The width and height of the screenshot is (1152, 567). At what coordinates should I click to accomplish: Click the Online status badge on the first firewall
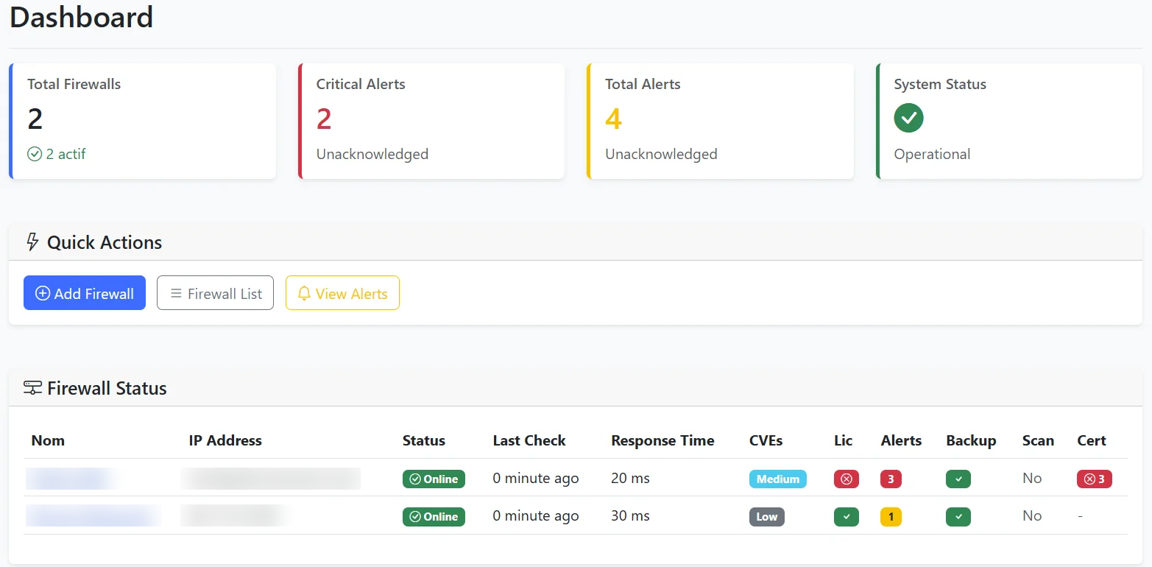click(434, 479)
